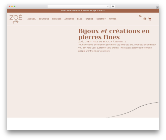Go to the ACCUEIL menu item
This screenshot has width=166, height=140.
(32, 19)
